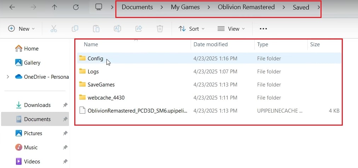
Task: Click chevron after Saved in breadcrumb
Action: 319,7
